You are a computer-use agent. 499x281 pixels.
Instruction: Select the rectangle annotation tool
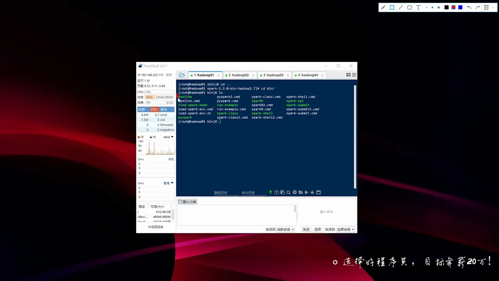click(x=392, y=7)
